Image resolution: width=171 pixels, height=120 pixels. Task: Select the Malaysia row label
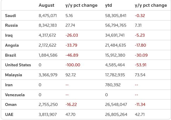point(13,75)
